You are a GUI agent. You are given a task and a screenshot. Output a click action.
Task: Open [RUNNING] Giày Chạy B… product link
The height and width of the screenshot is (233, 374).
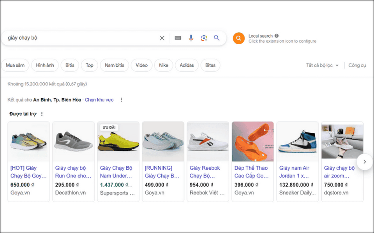pyautogui.click(x=162, y=172)
